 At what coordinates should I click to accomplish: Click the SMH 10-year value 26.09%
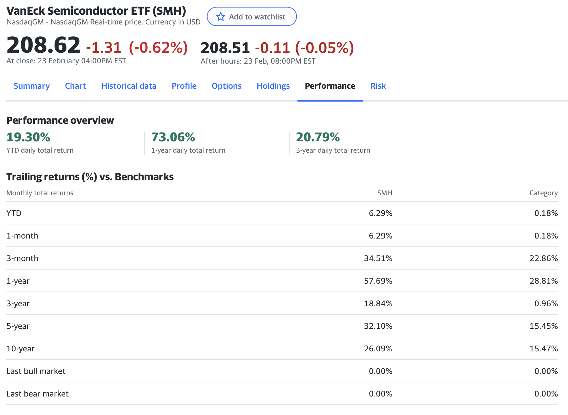pos(378,349)
